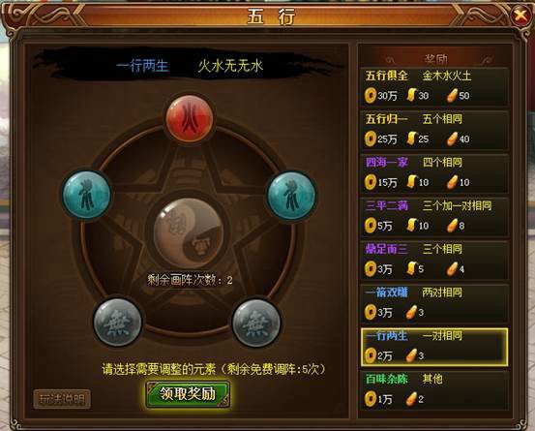
Task: Select the 五行归一 reward row
Action: point(434,130)
